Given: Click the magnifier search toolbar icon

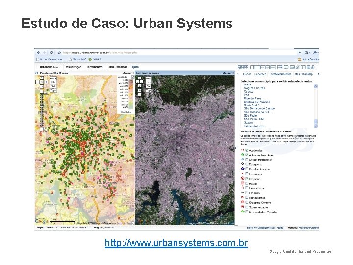Looking at the screenshot, I should click(298, 67).
